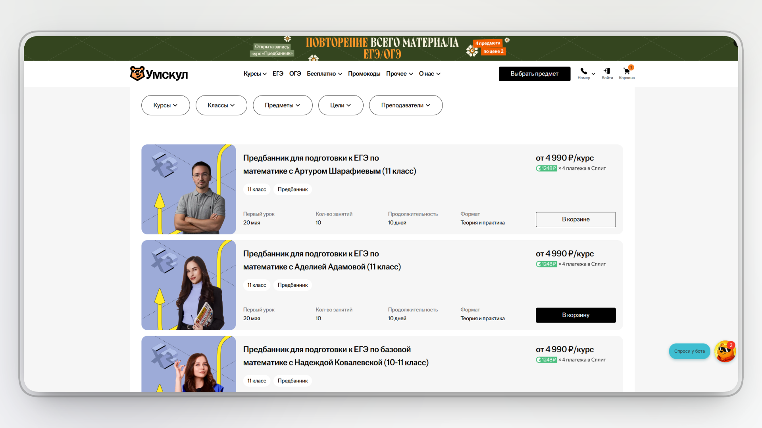Go to the ОГЭ menu item
This screenshot has width=762, height=428.
click(x=295, y=74)
